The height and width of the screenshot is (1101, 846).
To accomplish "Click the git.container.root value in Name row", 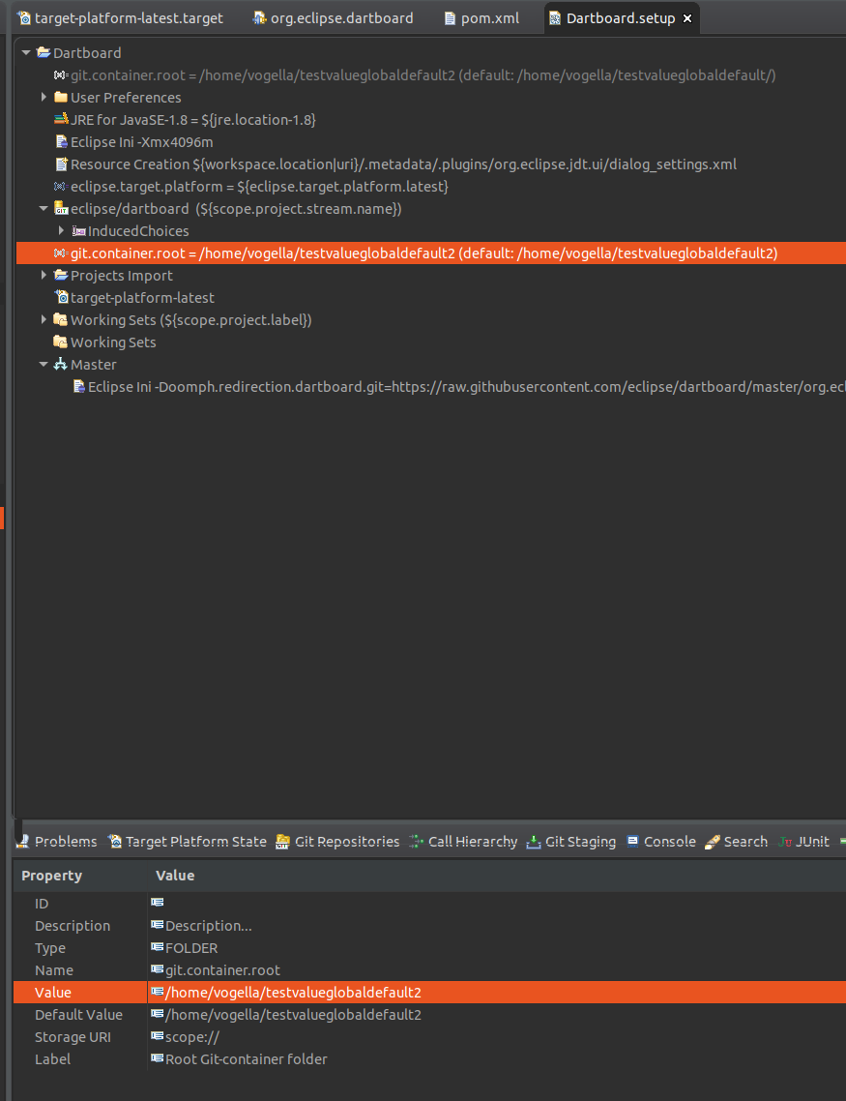I will 222,970.
